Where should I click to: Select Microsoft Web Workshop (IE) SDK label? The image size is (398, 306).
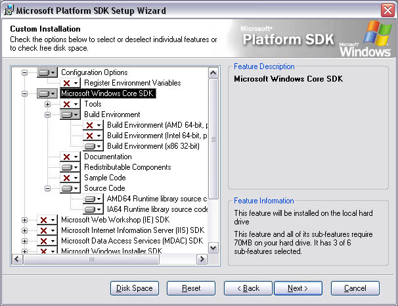coord(116,220)
